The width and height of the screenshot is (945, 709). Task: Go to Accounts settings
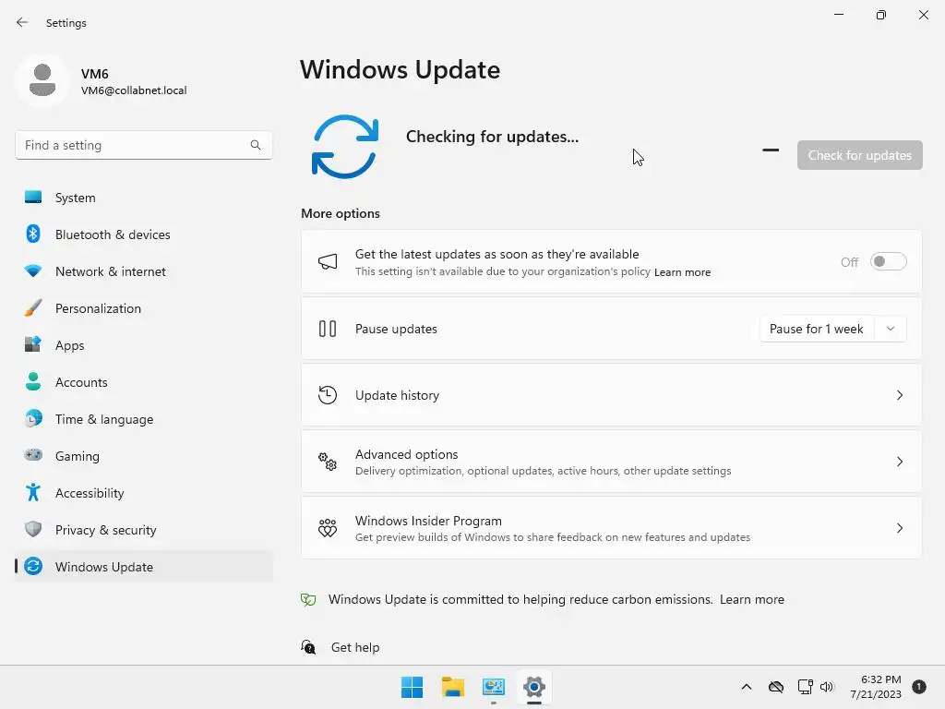(143, 381)
